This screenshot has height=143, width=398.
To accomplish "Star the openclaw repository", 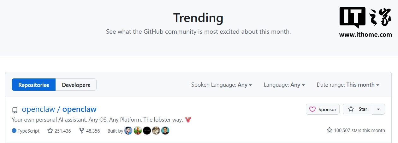I will coord(358,109).
